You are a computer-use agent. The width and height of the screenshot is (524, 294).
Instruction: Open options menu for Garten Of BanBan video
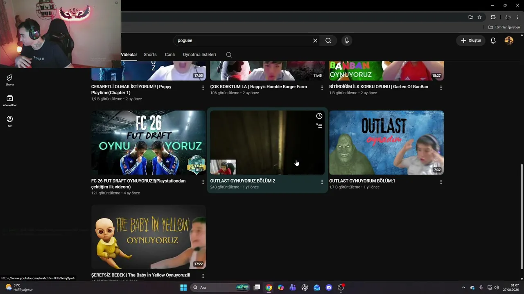[441, 88]
